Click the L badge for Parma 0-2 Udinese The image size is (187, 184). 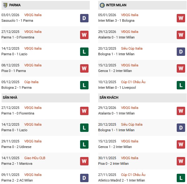pyautogui.click(x=84, y=144)
